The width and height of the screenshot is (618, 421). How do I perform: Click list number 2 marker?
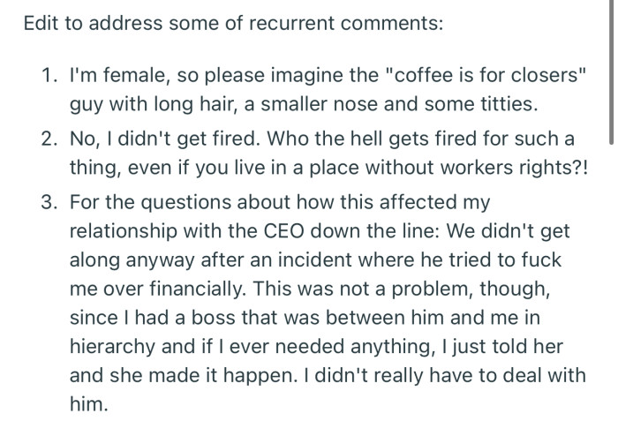(48, 137)
